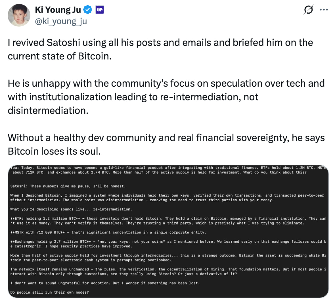This screenshot has width=335, height=303.
Task: Select the "Bitcoin loses its soul" closing paragraph
Action: [x=166, y=144]
